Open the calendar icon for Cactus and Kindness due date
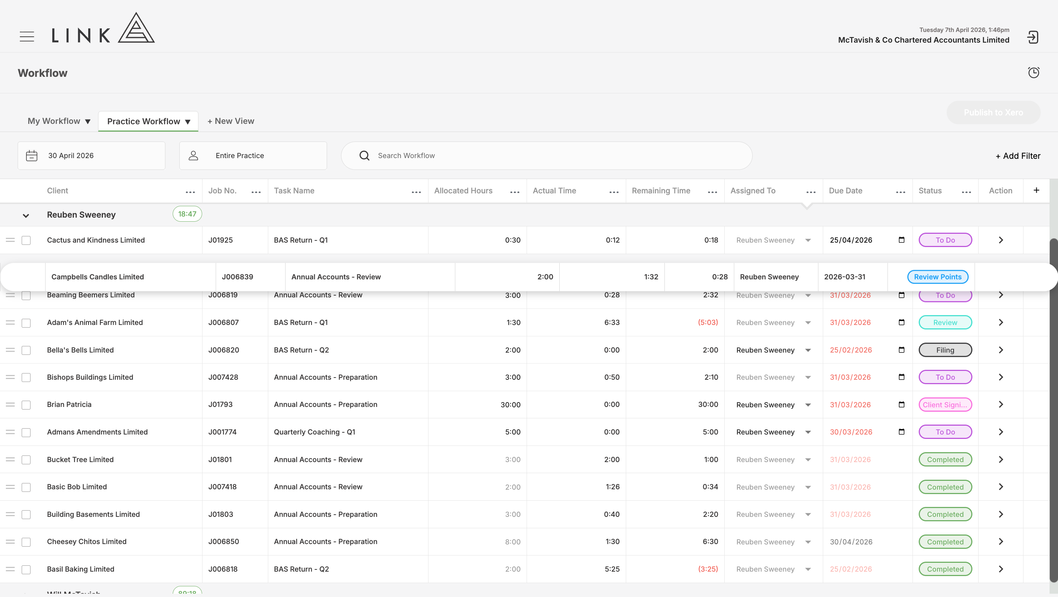This screenshot has height=597, width=1058. 901,240
